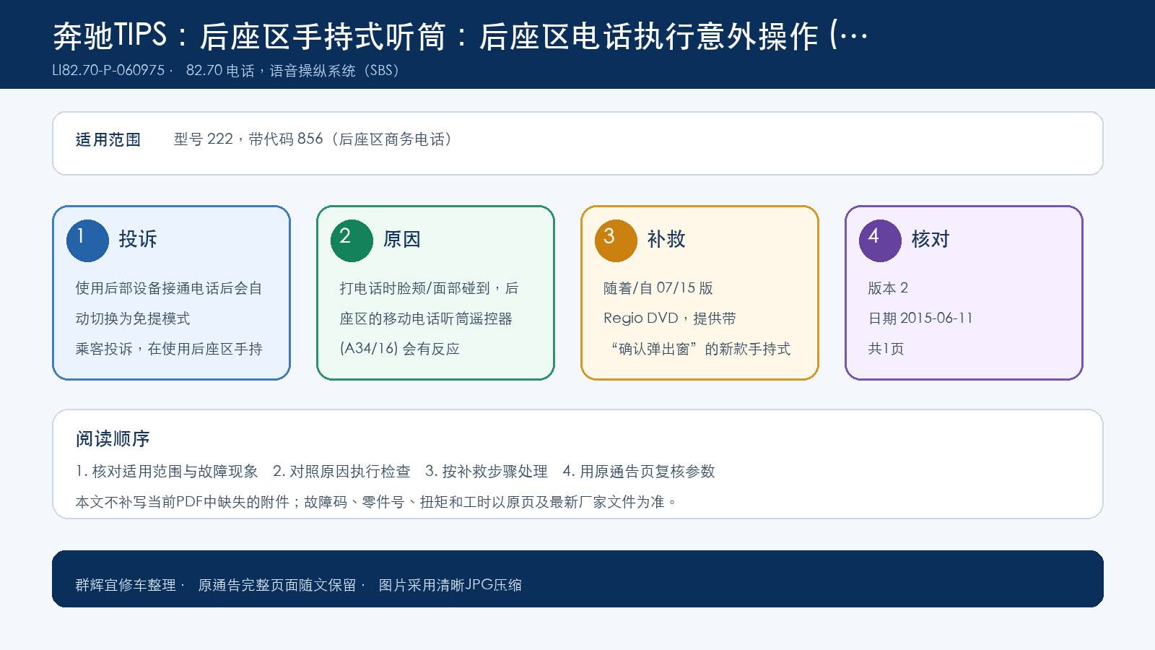Select the 投诉 card heading
The height and width of the screenshot is (650, 1155).
(x=138, y=239)
